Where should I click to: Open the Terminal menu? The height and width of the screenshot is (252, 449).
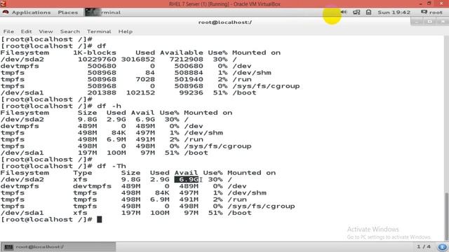[x=99, y=31]
